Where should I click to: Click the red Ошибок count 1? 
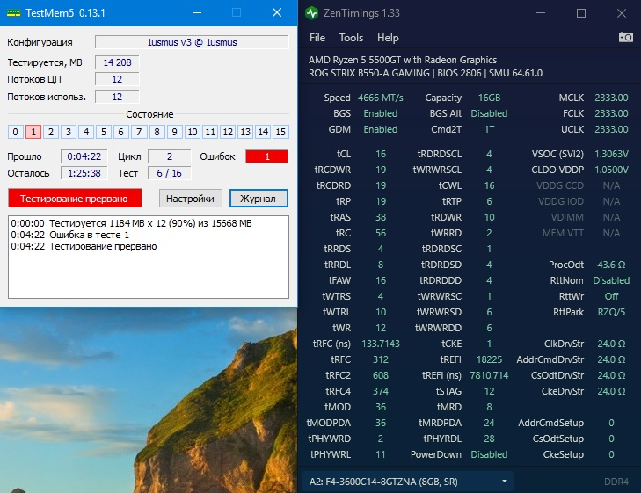click(267, 156)
